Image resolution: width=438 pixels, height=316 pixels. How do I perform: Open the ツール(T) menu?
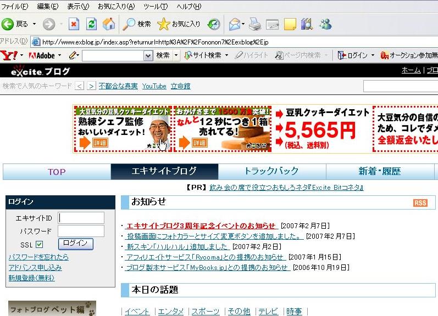point(156,6)
